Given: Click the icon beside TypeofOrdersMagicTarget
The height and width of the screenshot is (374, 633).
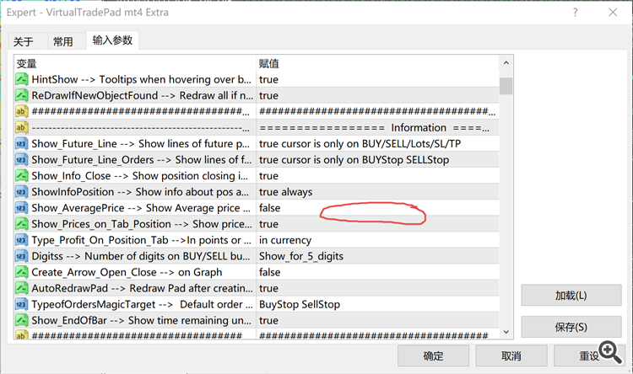Looking at the screenshot, I should 21,305.
